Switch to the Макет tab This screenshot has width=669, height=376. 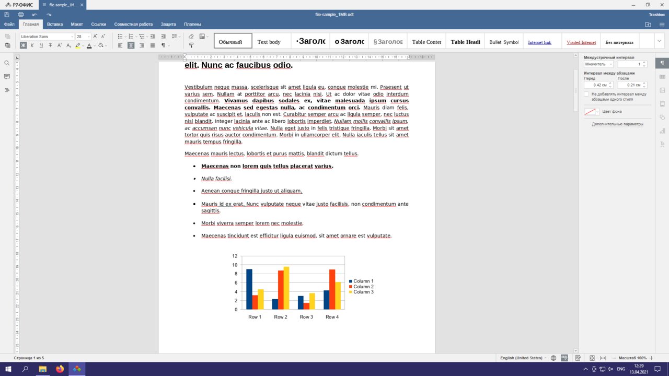[77, 24]
